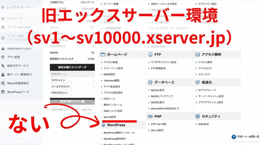Image resolution: width=259 pixels, height=145 pixels.
Task: Click the 設定する button
Action: [x=87, y=110]
